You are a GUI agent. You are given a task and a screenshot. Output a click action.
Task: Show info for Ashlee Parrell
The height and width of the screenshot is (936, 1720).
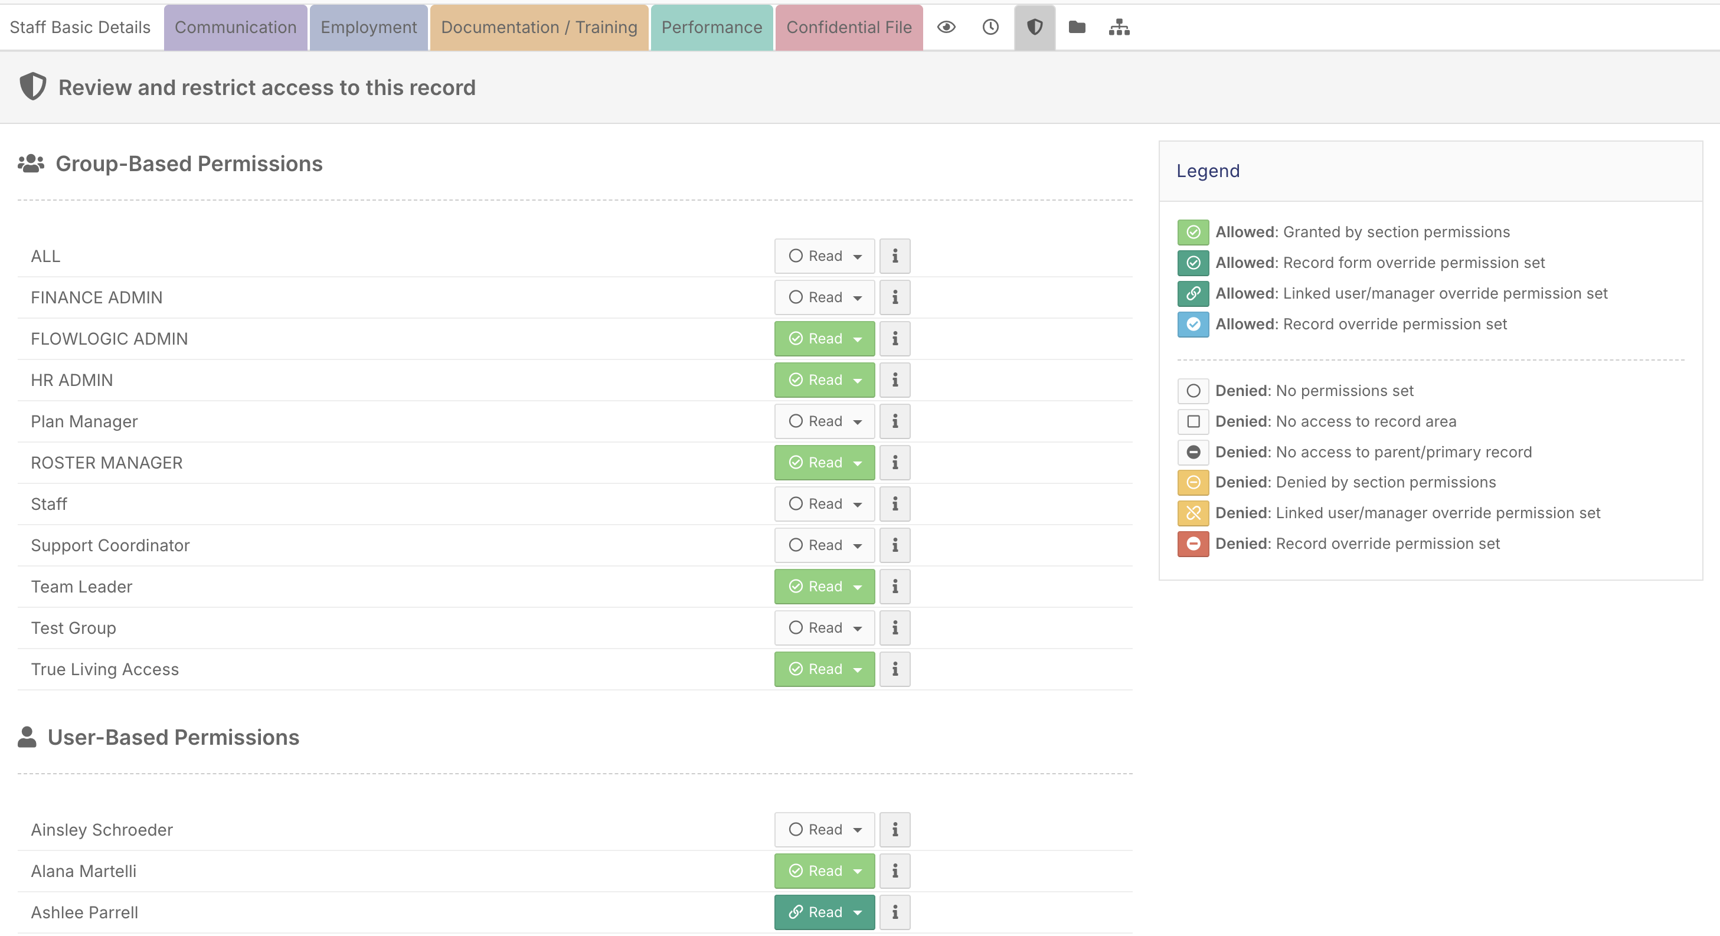(895, 912)
